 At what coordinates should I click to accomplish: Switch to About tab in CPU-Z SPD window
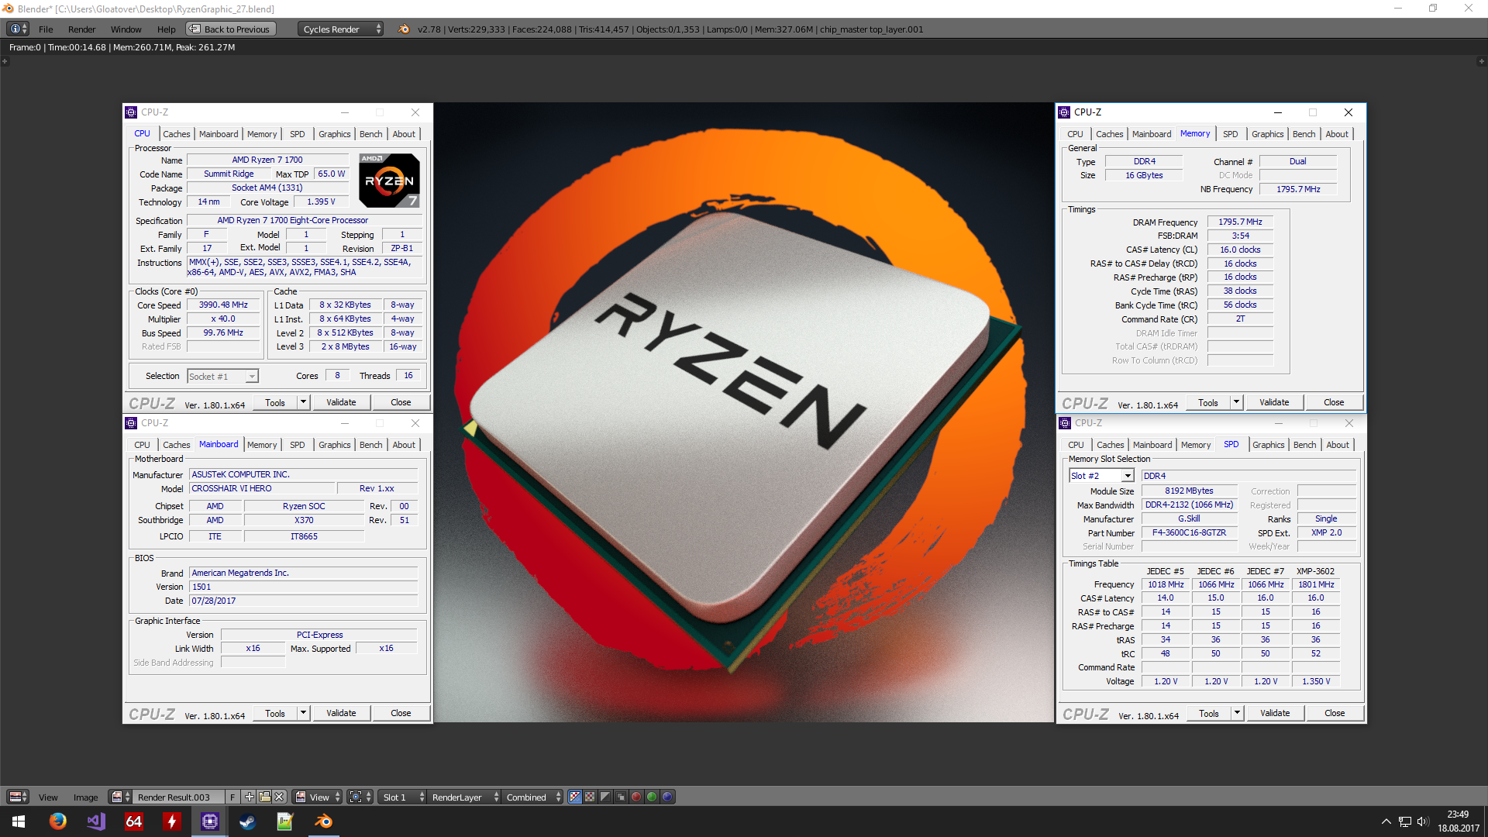(1338, 445)
